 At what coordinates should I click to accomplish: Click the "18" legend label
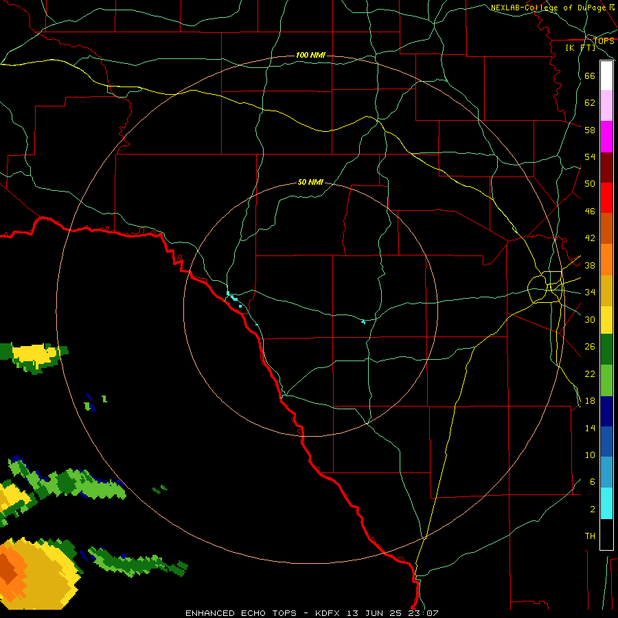(x=590, y=401)
